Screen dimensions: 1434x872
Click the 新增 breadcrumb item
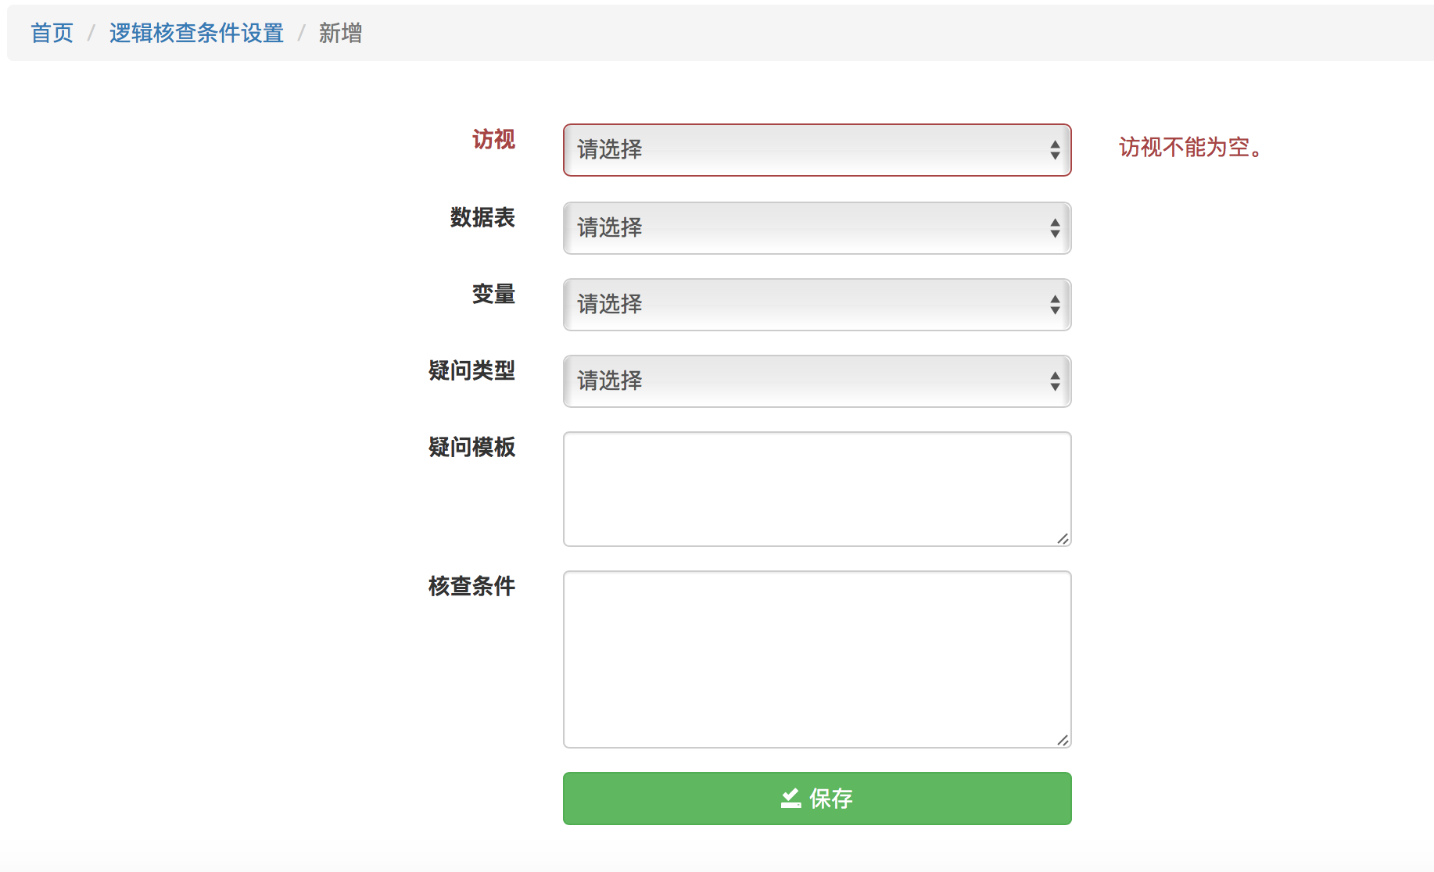click(340, 33)
